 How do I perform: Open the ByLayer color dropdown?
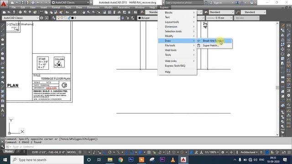(148, 18)
